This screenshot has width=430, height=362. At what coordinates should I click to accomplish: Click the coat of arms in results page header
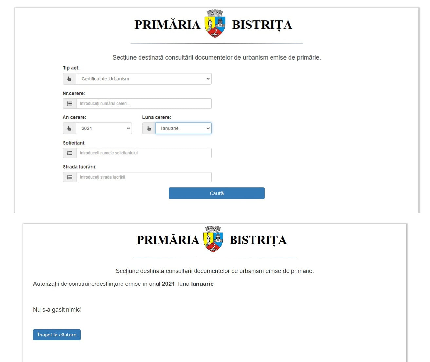tap(213, 239)
